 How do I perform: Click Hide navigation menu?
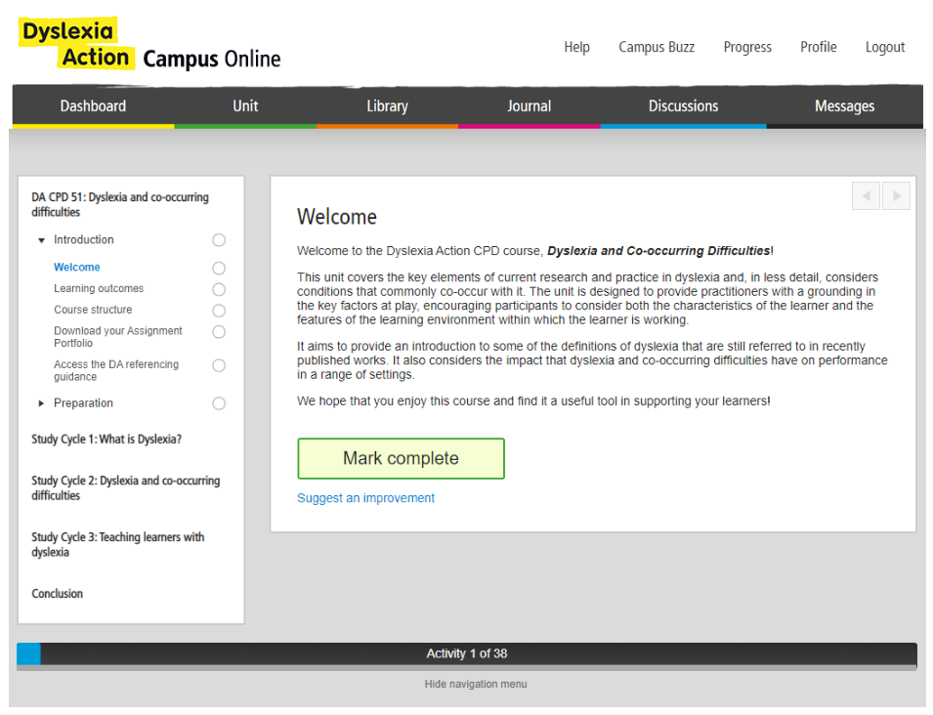click(476, 684)
